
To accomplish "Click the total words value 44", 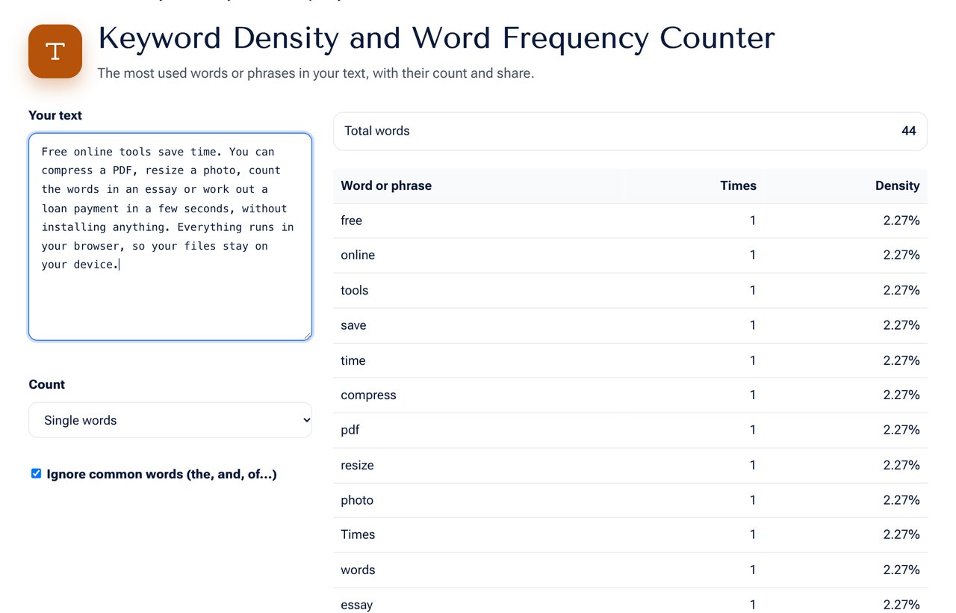I will [909, 131].
